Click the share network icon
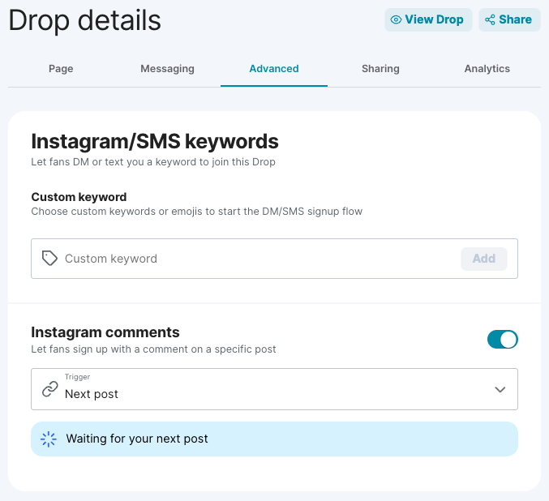This screenshot has width=549, height=501. [x=490, y=20]
